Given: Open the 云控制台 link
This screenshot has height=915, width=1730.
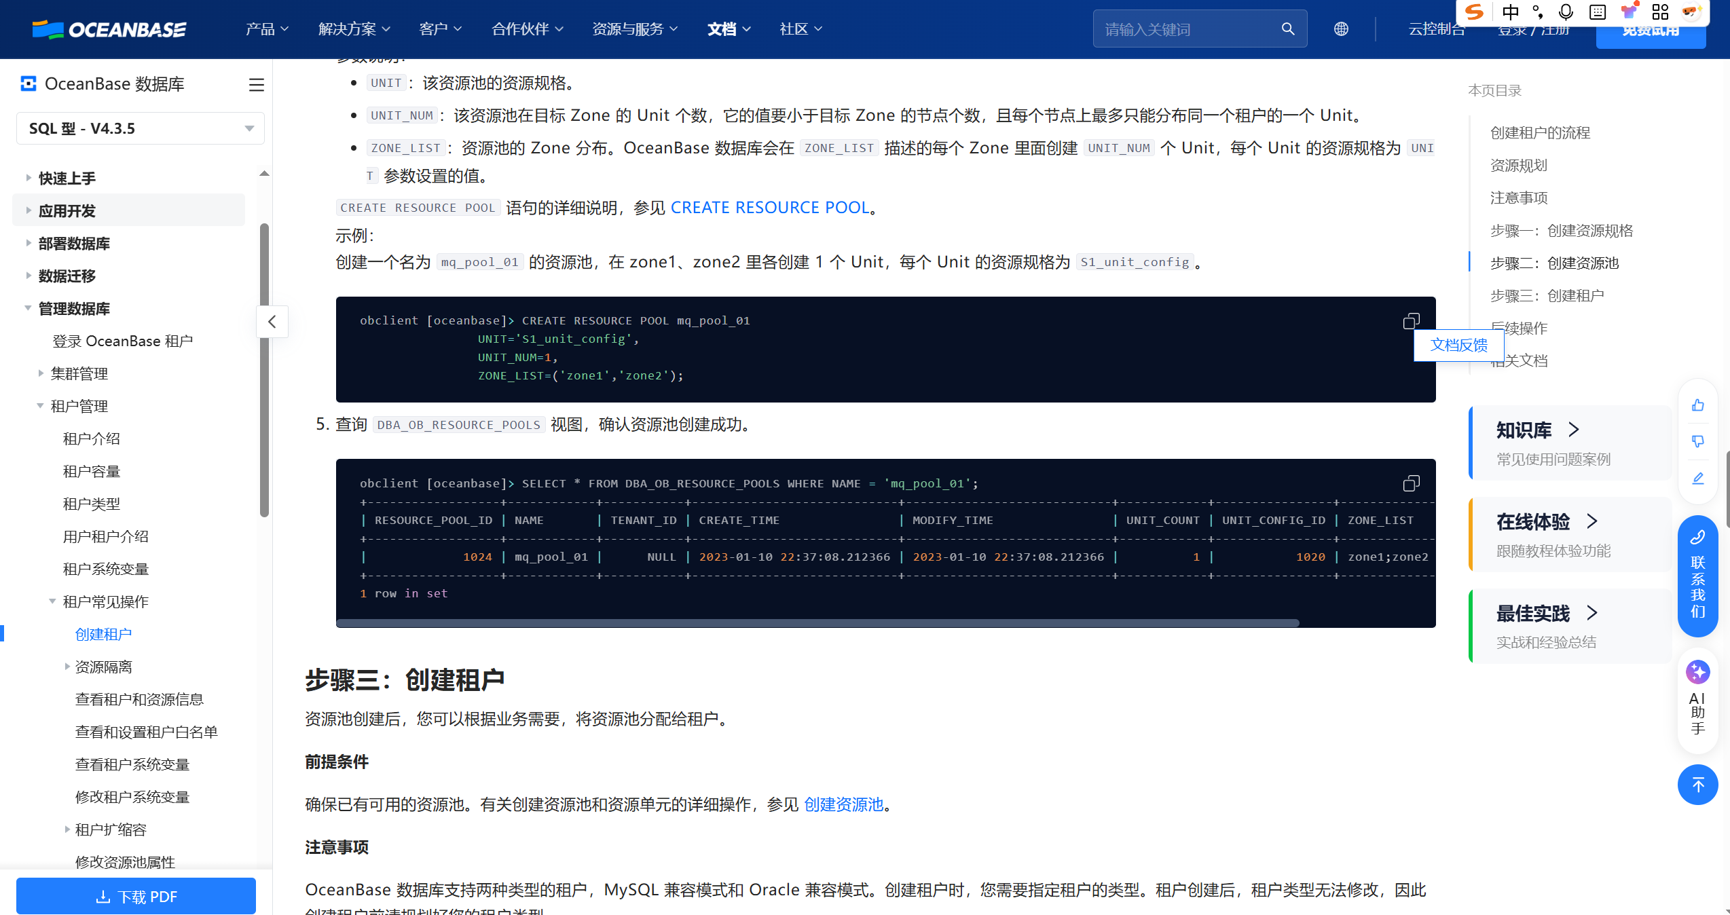Looking at the screenshot, I should click(1436, 29).
